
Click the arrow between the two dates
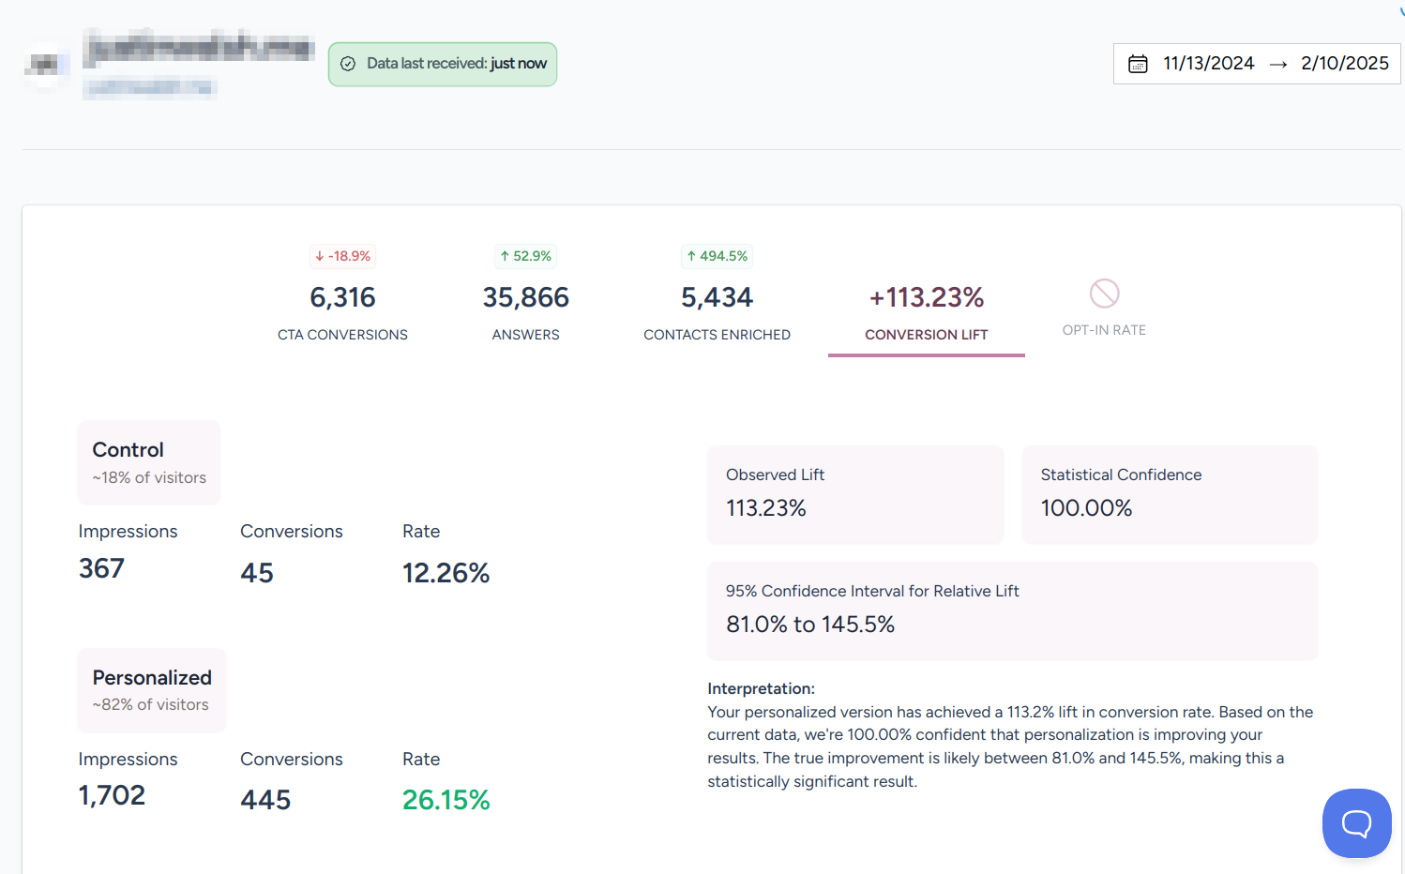(x=1277, y=64)
